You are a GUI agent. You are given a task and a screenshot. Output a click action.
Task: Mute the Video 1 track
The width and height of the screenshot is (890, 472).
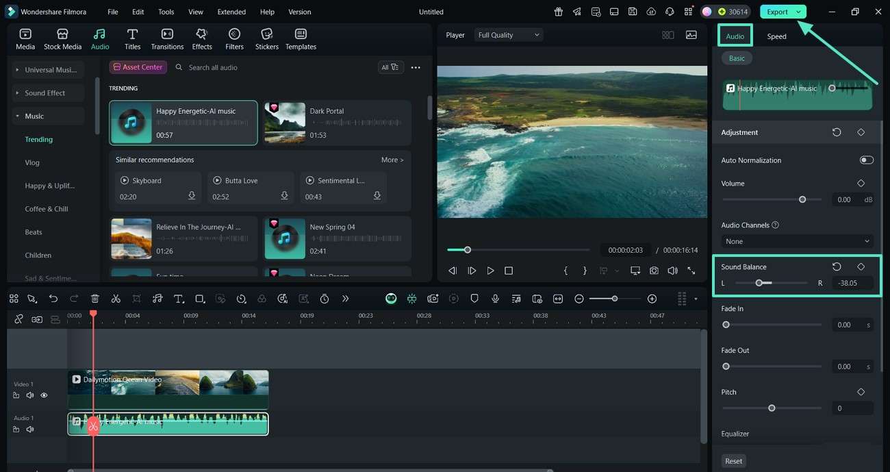pyautogui.click(x=30, y=395)
